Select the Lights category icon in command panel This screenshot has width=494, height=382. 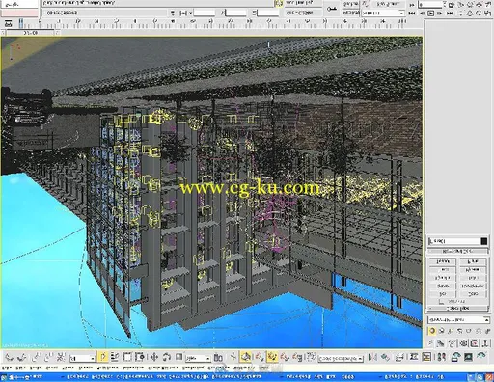[451, 331]
